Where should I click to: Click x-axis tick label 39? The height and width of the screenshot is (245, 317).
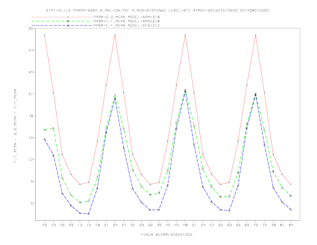159,225
